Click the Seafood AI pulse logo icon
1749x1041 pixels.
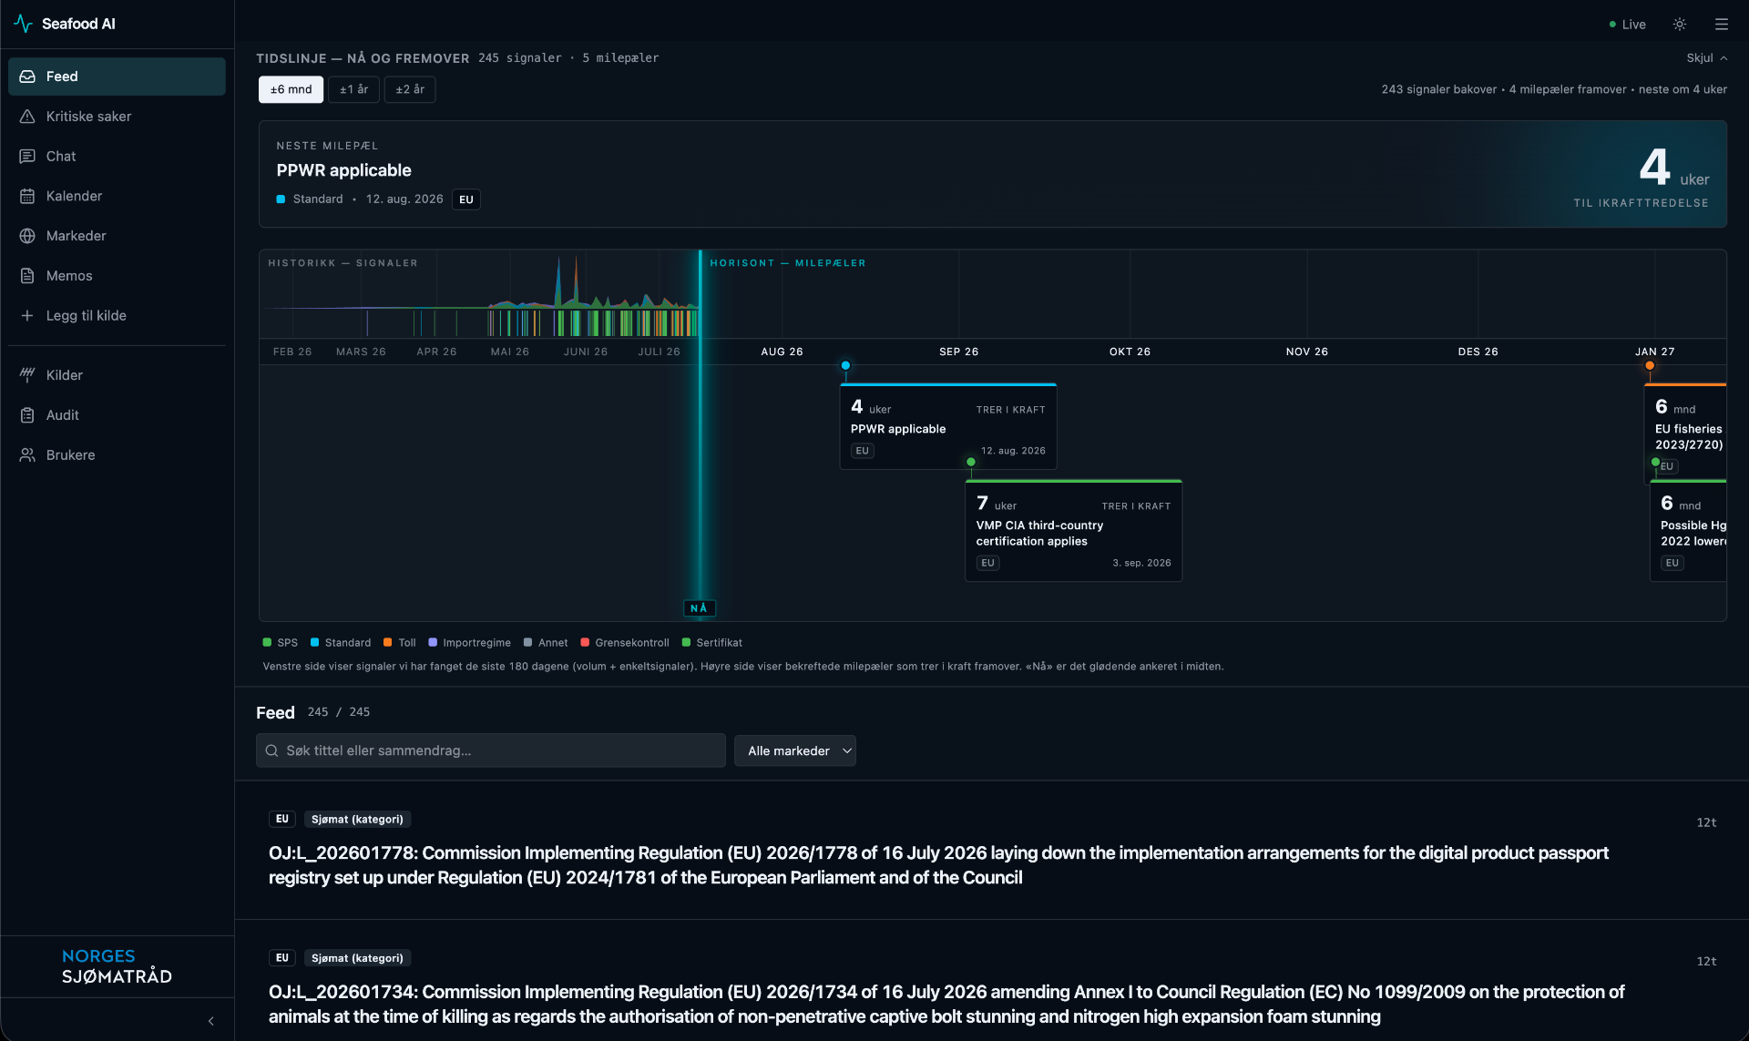(24, 24)
